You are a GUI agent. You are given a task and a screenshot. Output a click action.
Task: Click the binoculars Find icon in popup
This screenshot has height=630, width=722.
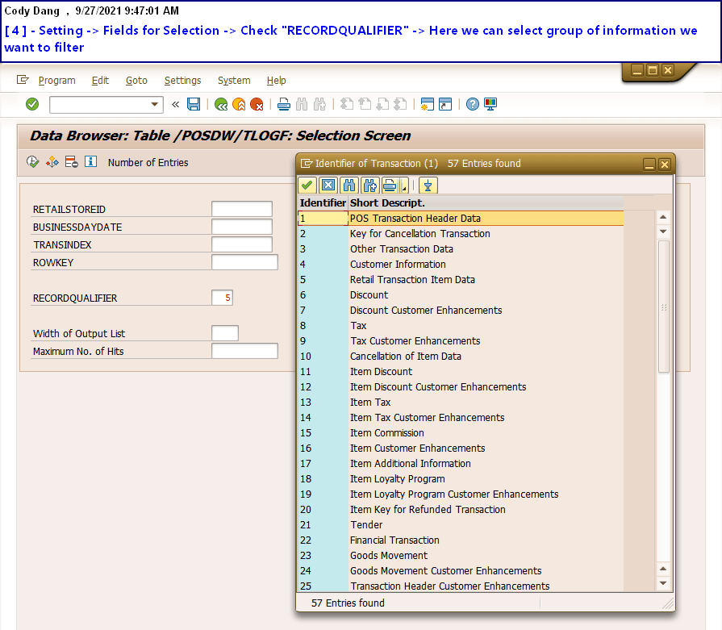[x=348, y=186]
